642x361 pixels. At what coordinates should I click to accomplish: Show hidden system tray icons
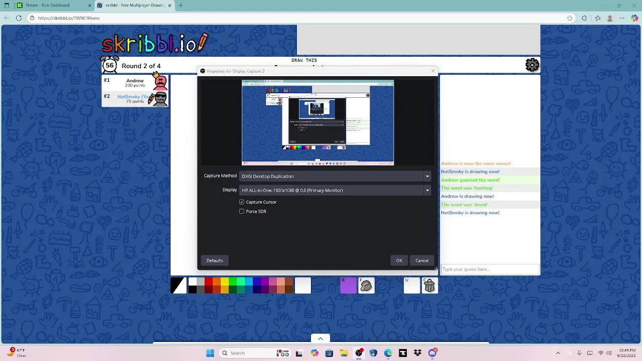(x=558, y=353)
